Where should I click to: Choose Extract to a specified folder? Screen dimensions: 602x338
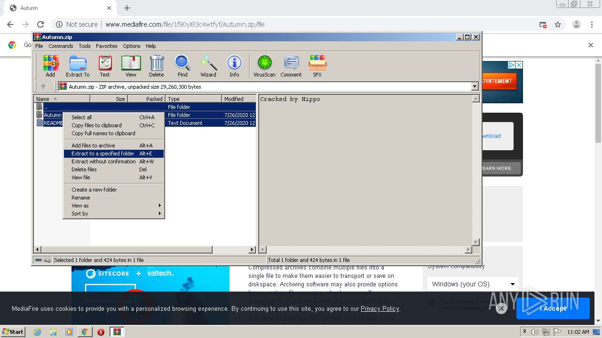pos(114,154)
